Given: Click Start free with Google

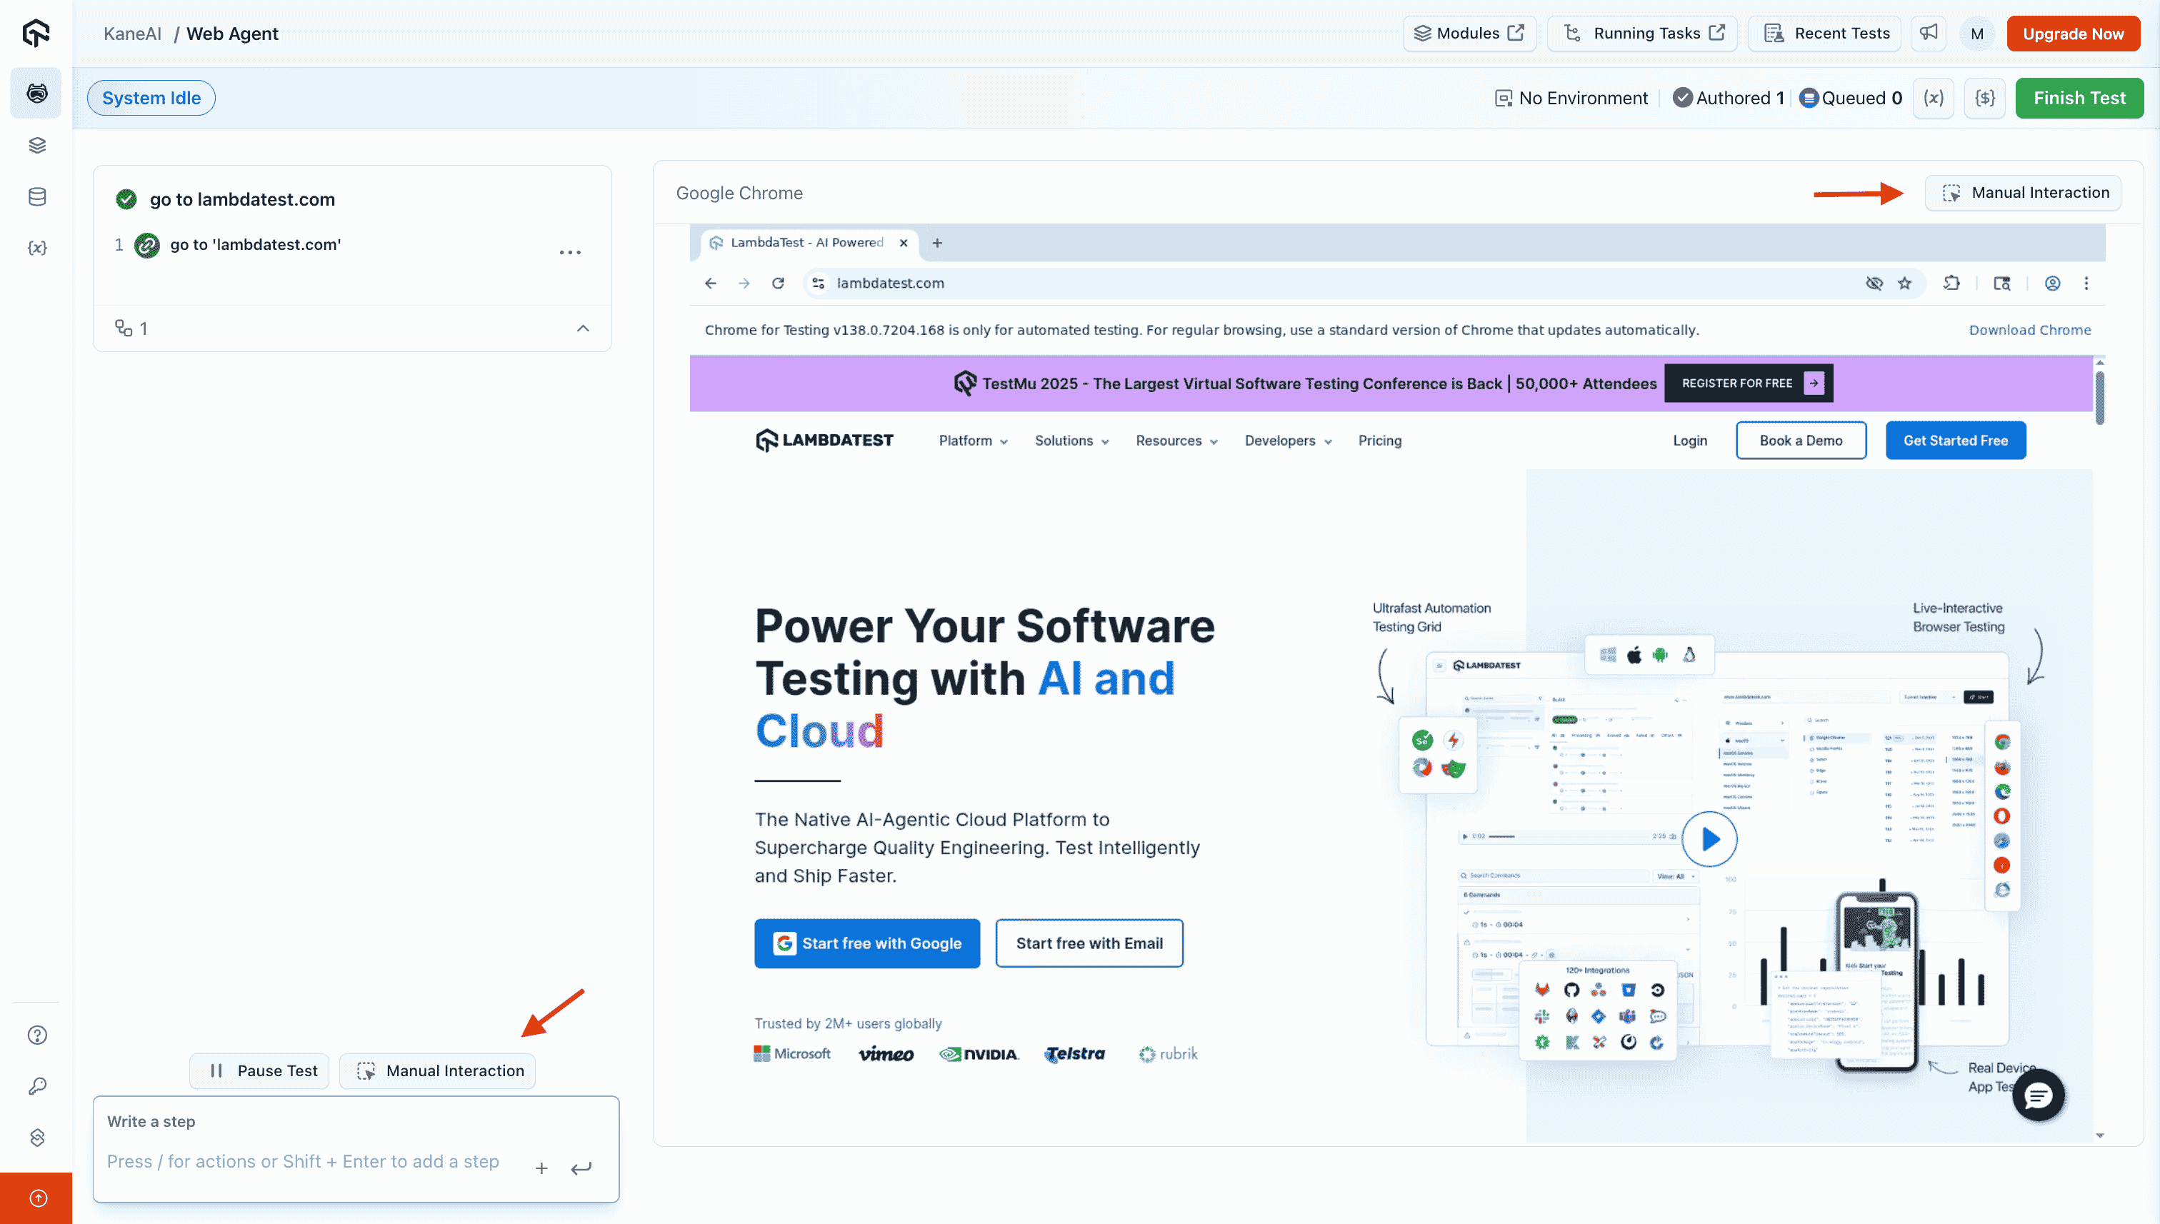Looking at the screenshot, I should (x=867, y=943).
